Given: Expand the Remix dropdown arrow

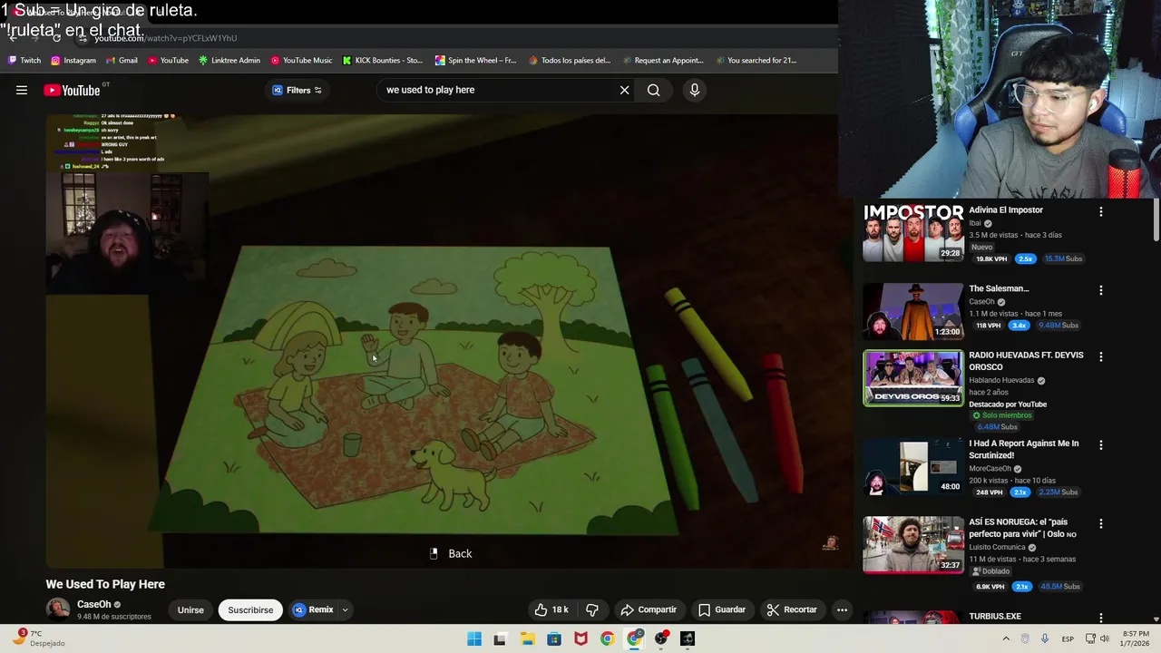Looking at the screenshot, I should pyautogui.click(x=345, y=609).
